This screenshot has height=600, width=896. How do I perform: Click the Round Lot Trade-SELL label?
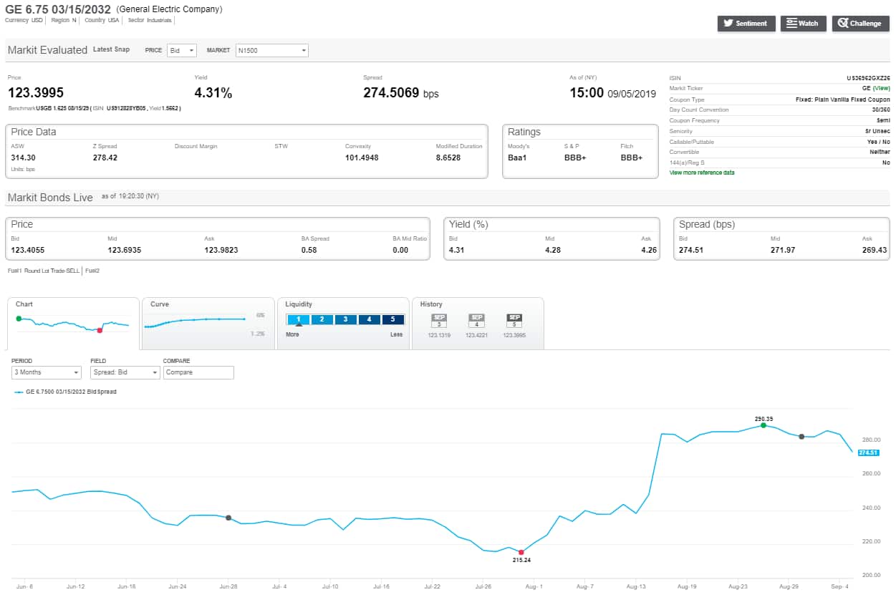(x=53, y=271)
